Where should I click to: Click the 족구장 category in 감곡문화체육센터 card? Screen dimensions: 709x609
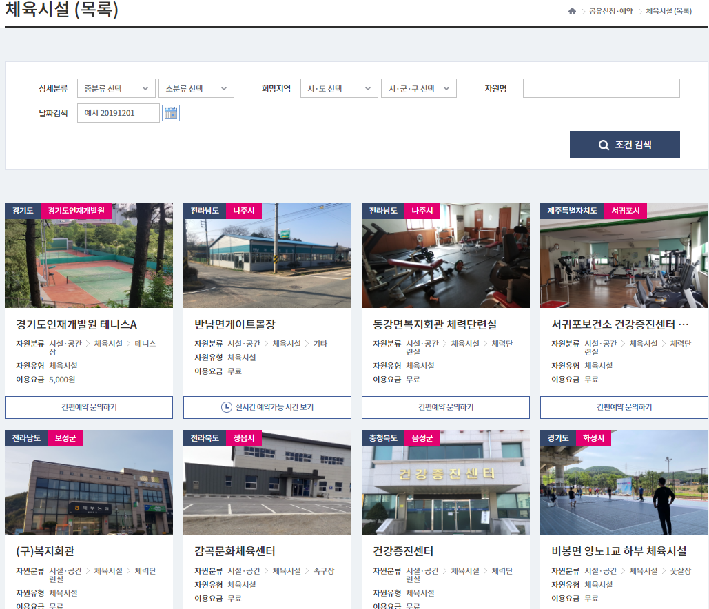point(324,571)
